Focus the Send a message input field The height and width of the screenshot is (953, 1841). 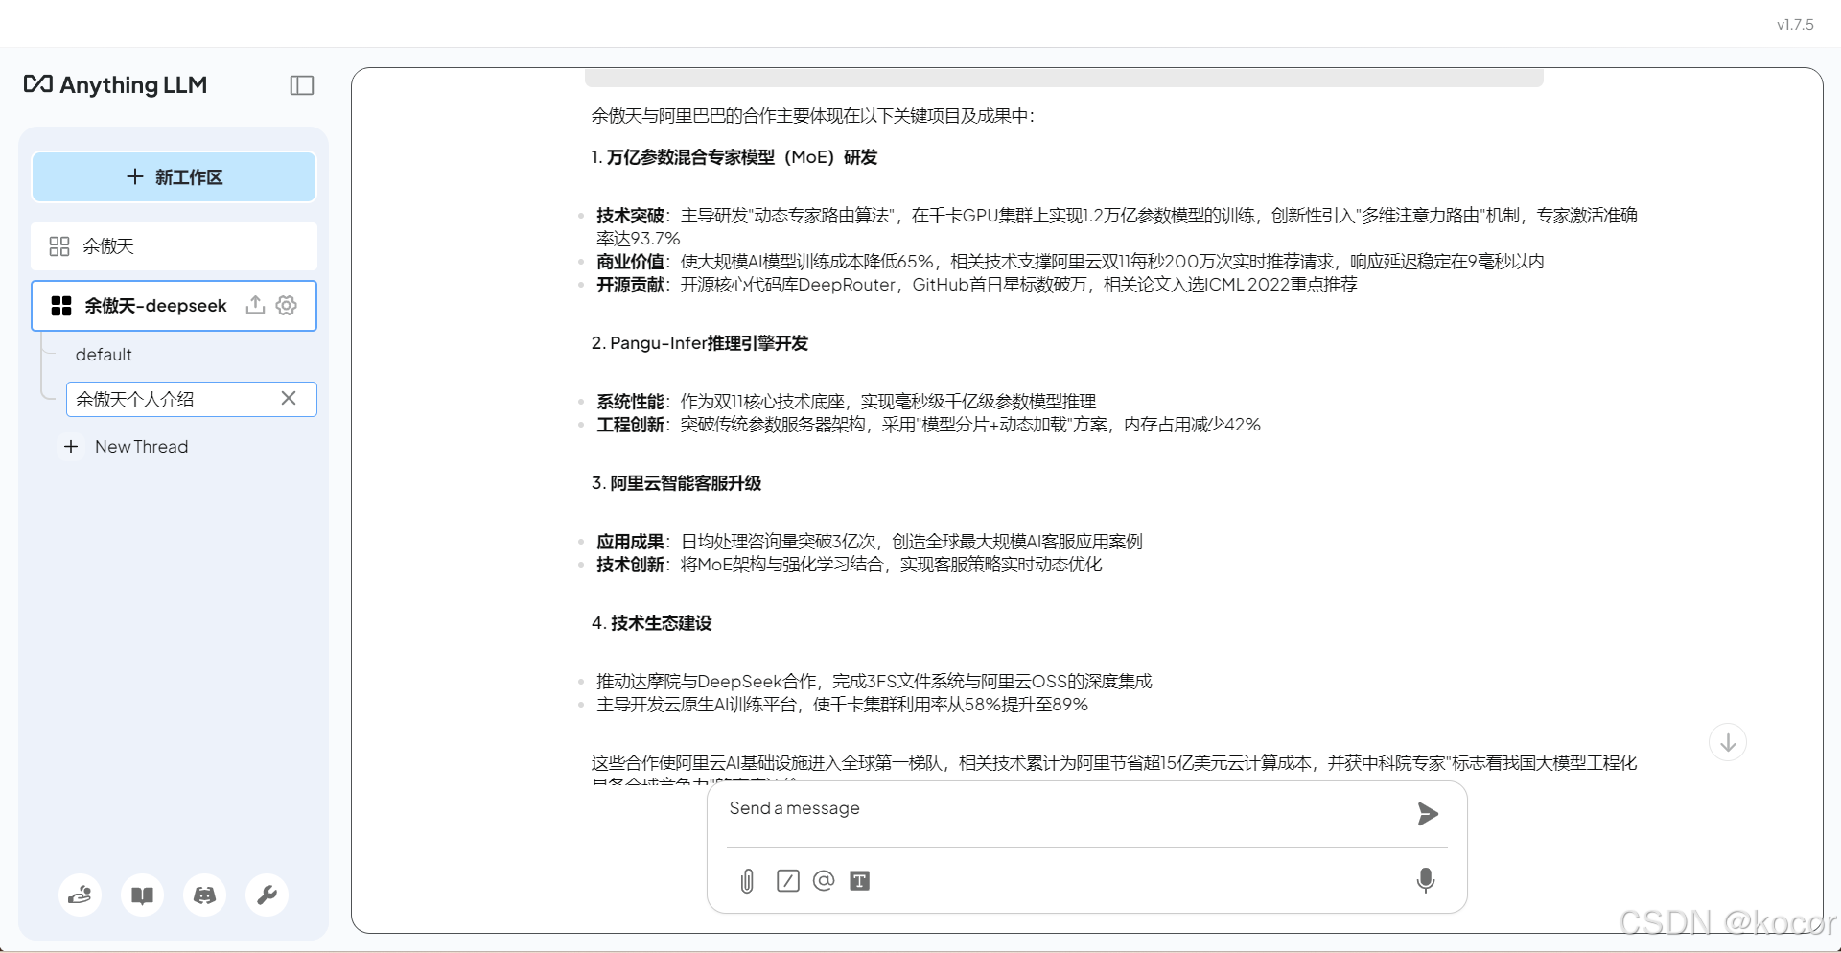tap(1064, 809)
